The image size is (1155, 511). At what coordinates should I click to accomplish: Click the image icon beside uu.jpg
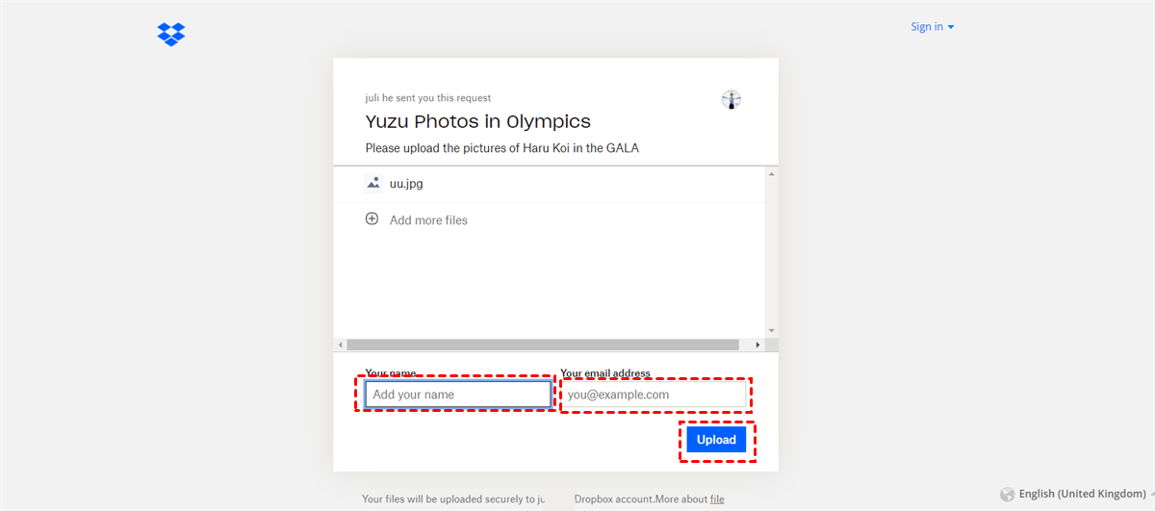373,183
